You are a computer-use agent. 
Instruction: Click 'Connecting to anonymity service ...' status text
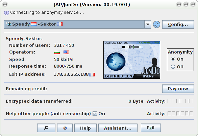(47, 12)
